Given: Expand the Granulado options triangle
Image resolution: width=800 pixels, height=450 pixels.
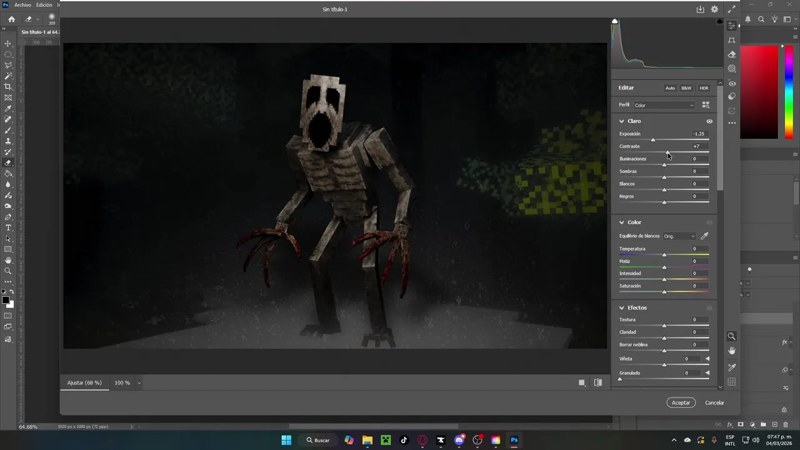Looking at the screenshot, I should pyautogui.click(x=707, y=373).
